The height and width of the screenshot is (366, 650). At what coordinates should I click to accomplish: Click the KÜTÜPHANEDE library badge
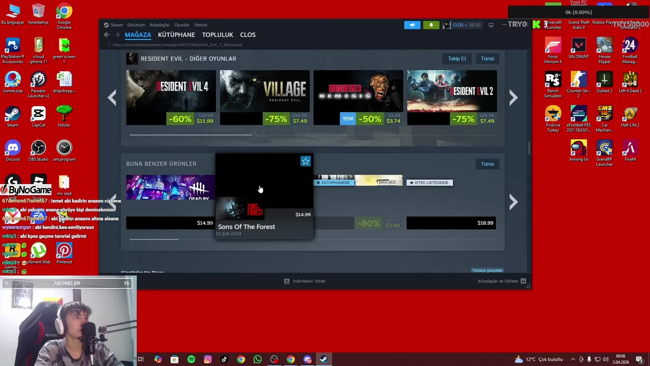click(333, 182)
